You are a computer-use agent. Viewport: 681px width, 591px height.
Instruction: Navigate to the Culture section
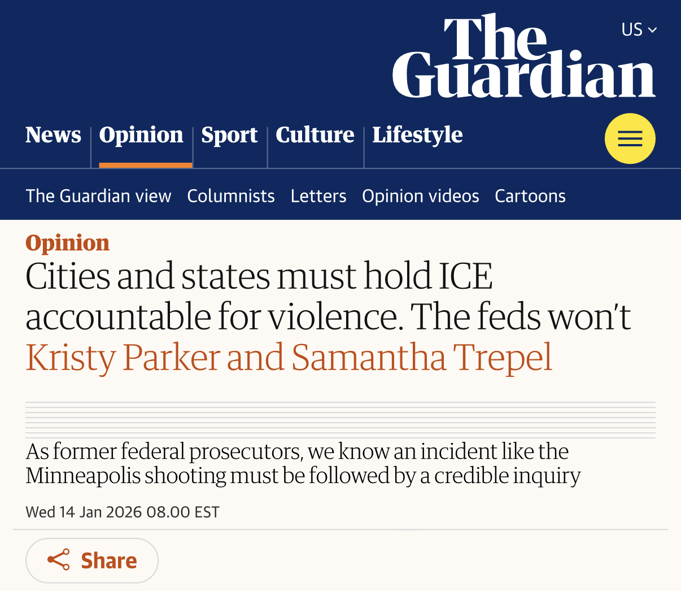315,135
